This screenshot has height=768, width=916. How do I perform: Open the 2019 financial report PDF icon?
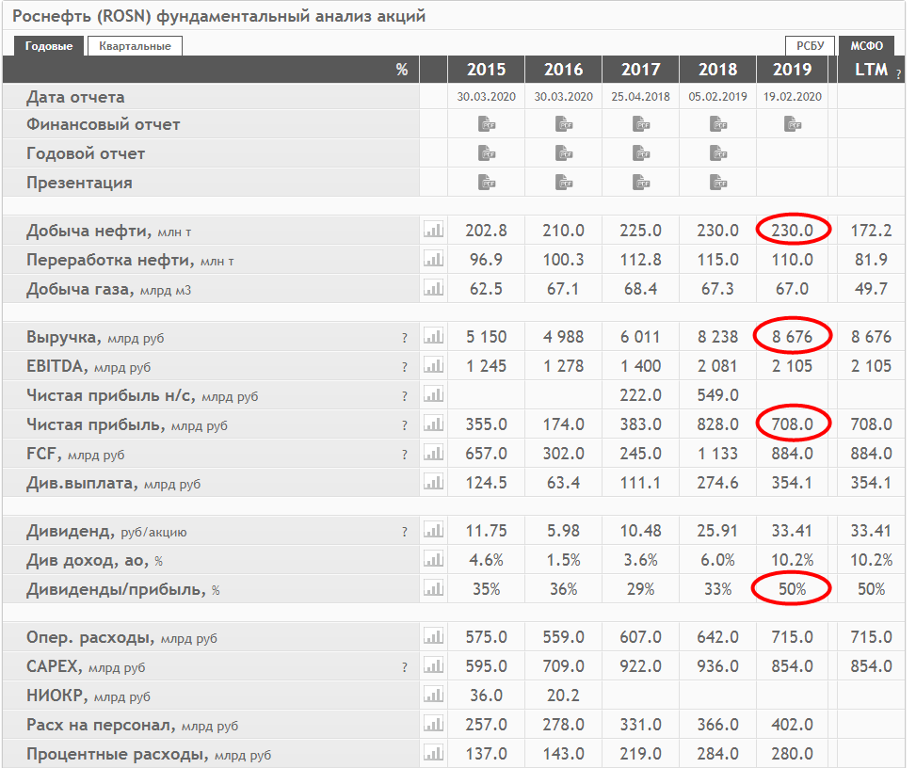click(x=793, y=124)
